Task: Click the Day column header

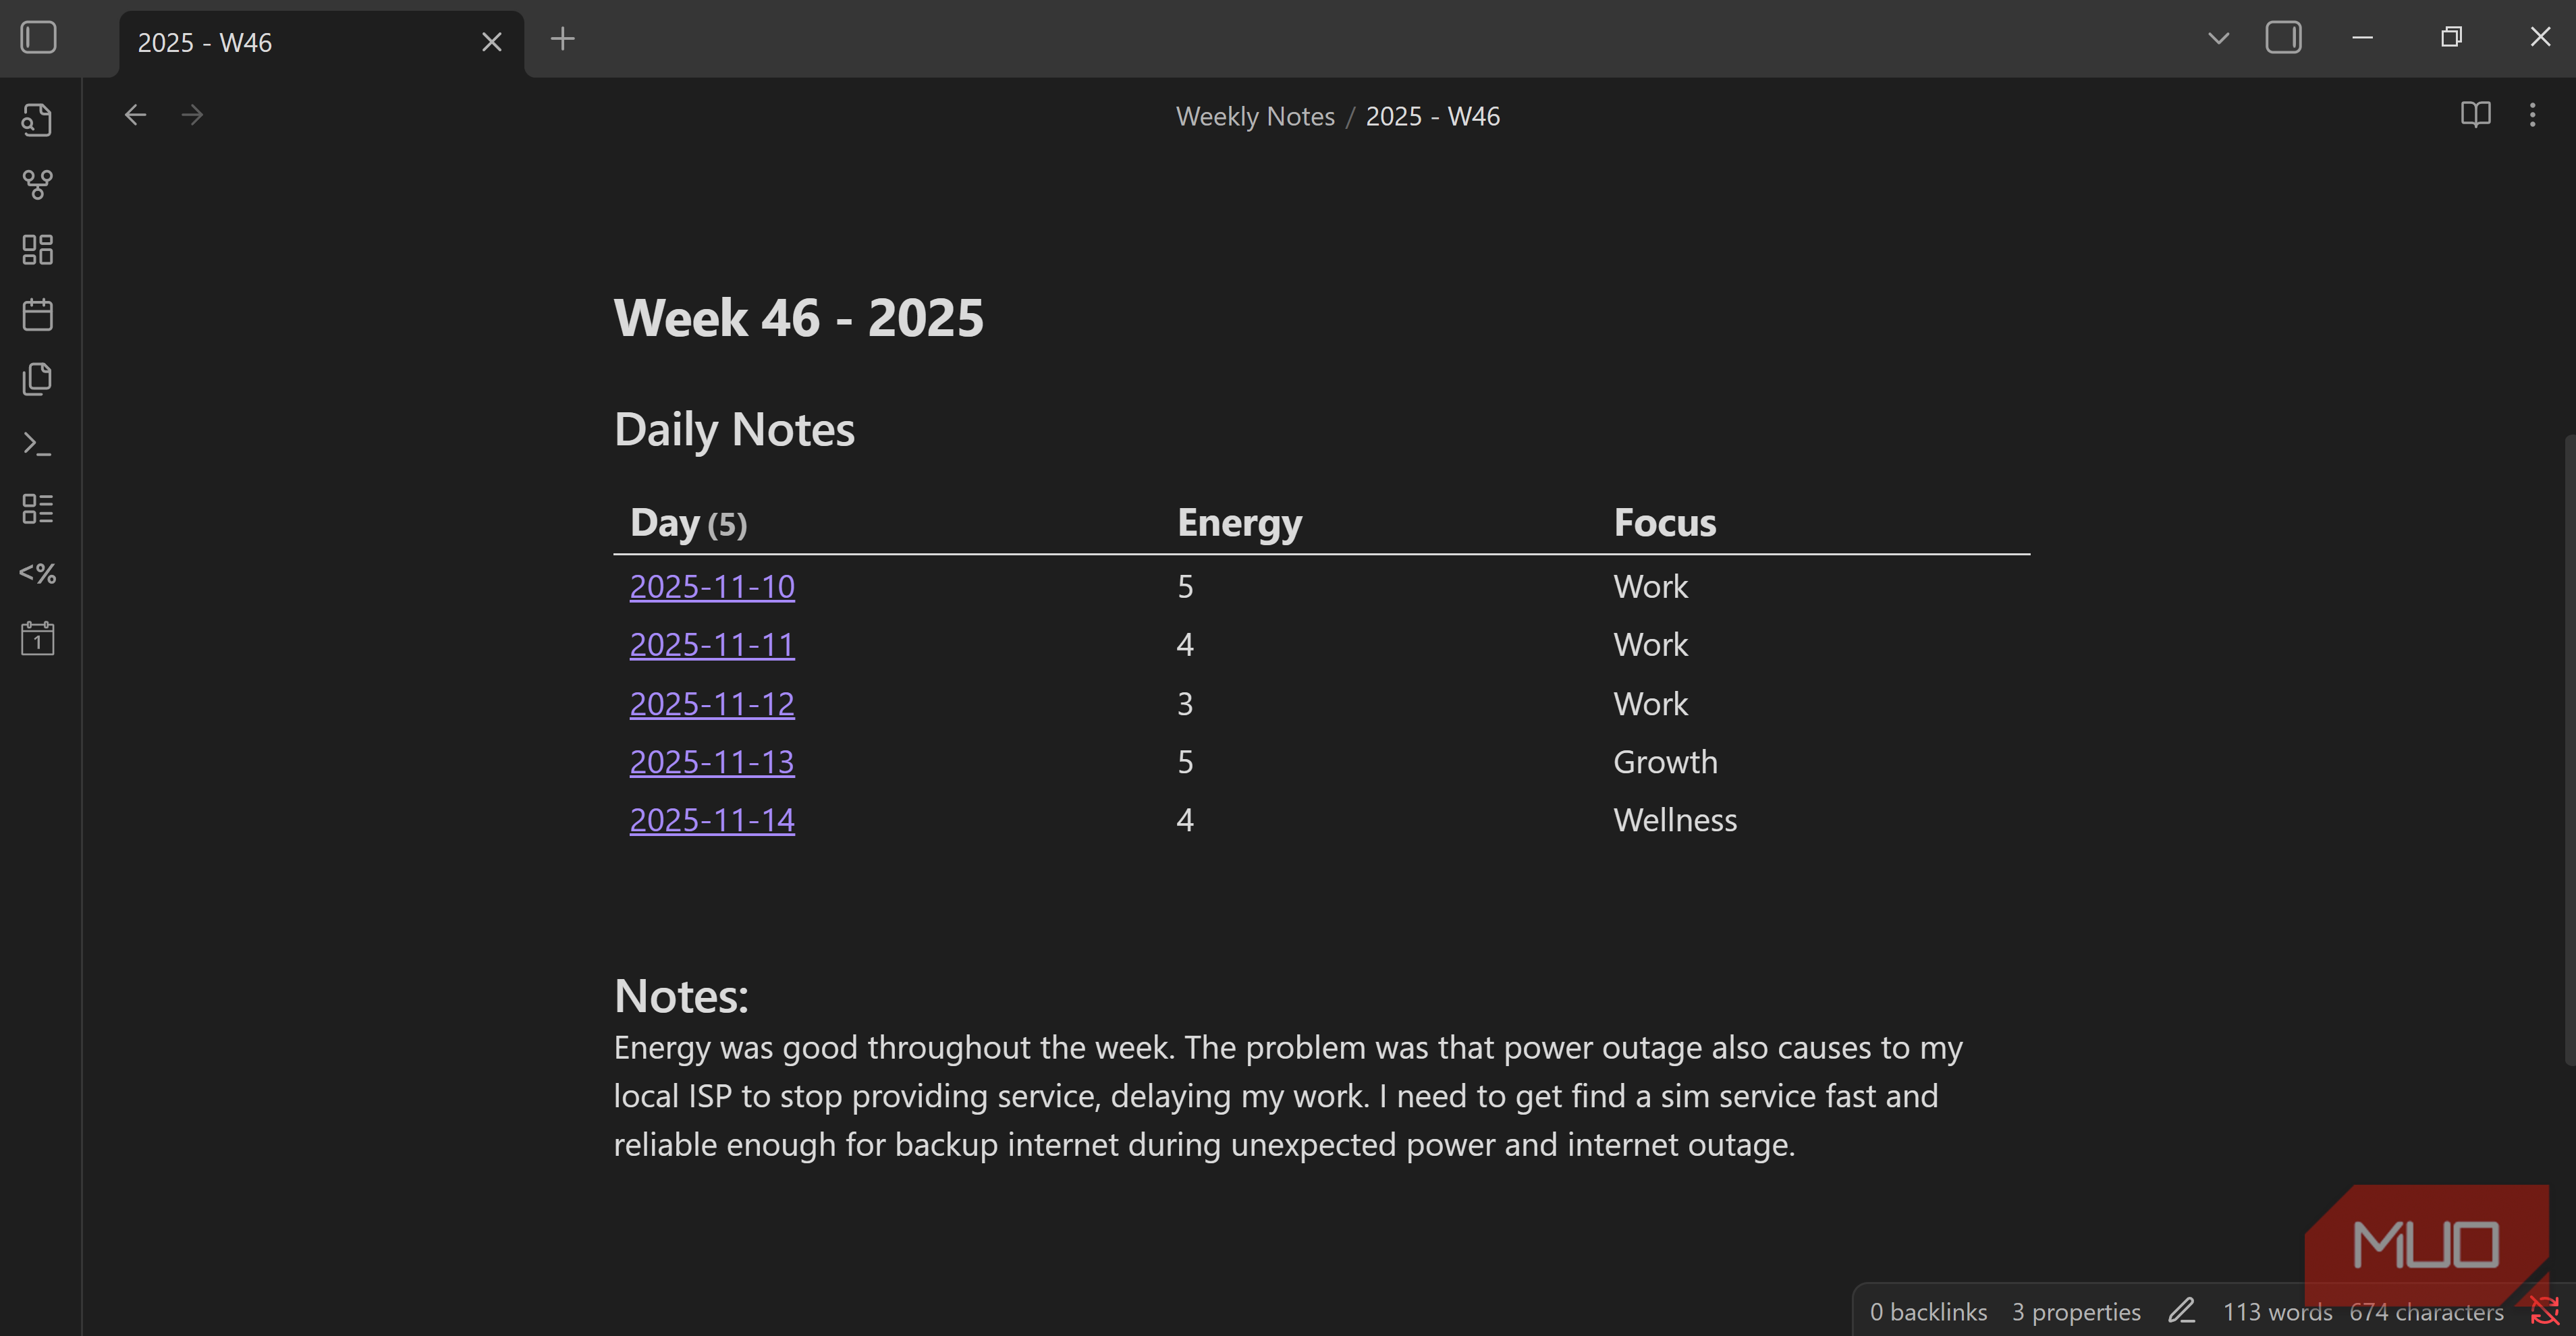Action: tap(688, 523)
